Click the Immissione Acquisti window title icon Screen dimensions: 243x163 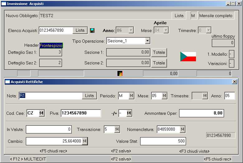(3, 3)
